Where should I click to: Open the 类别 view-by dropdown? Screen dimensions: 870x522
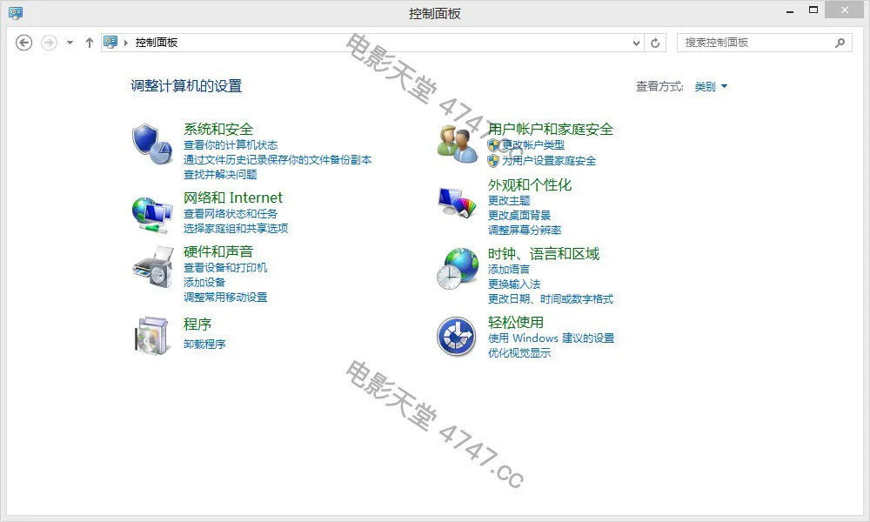711,87
